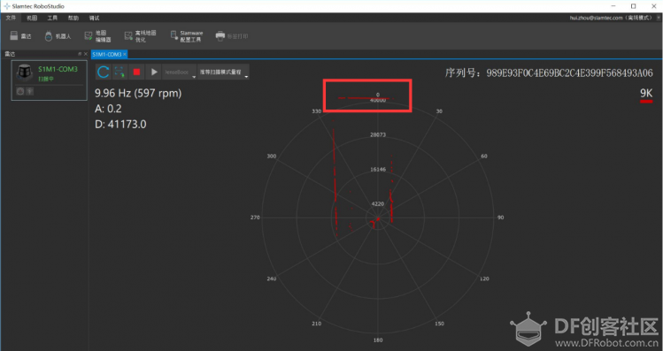Click the 序列号 serial number text
663x351 pixels.
549,72
